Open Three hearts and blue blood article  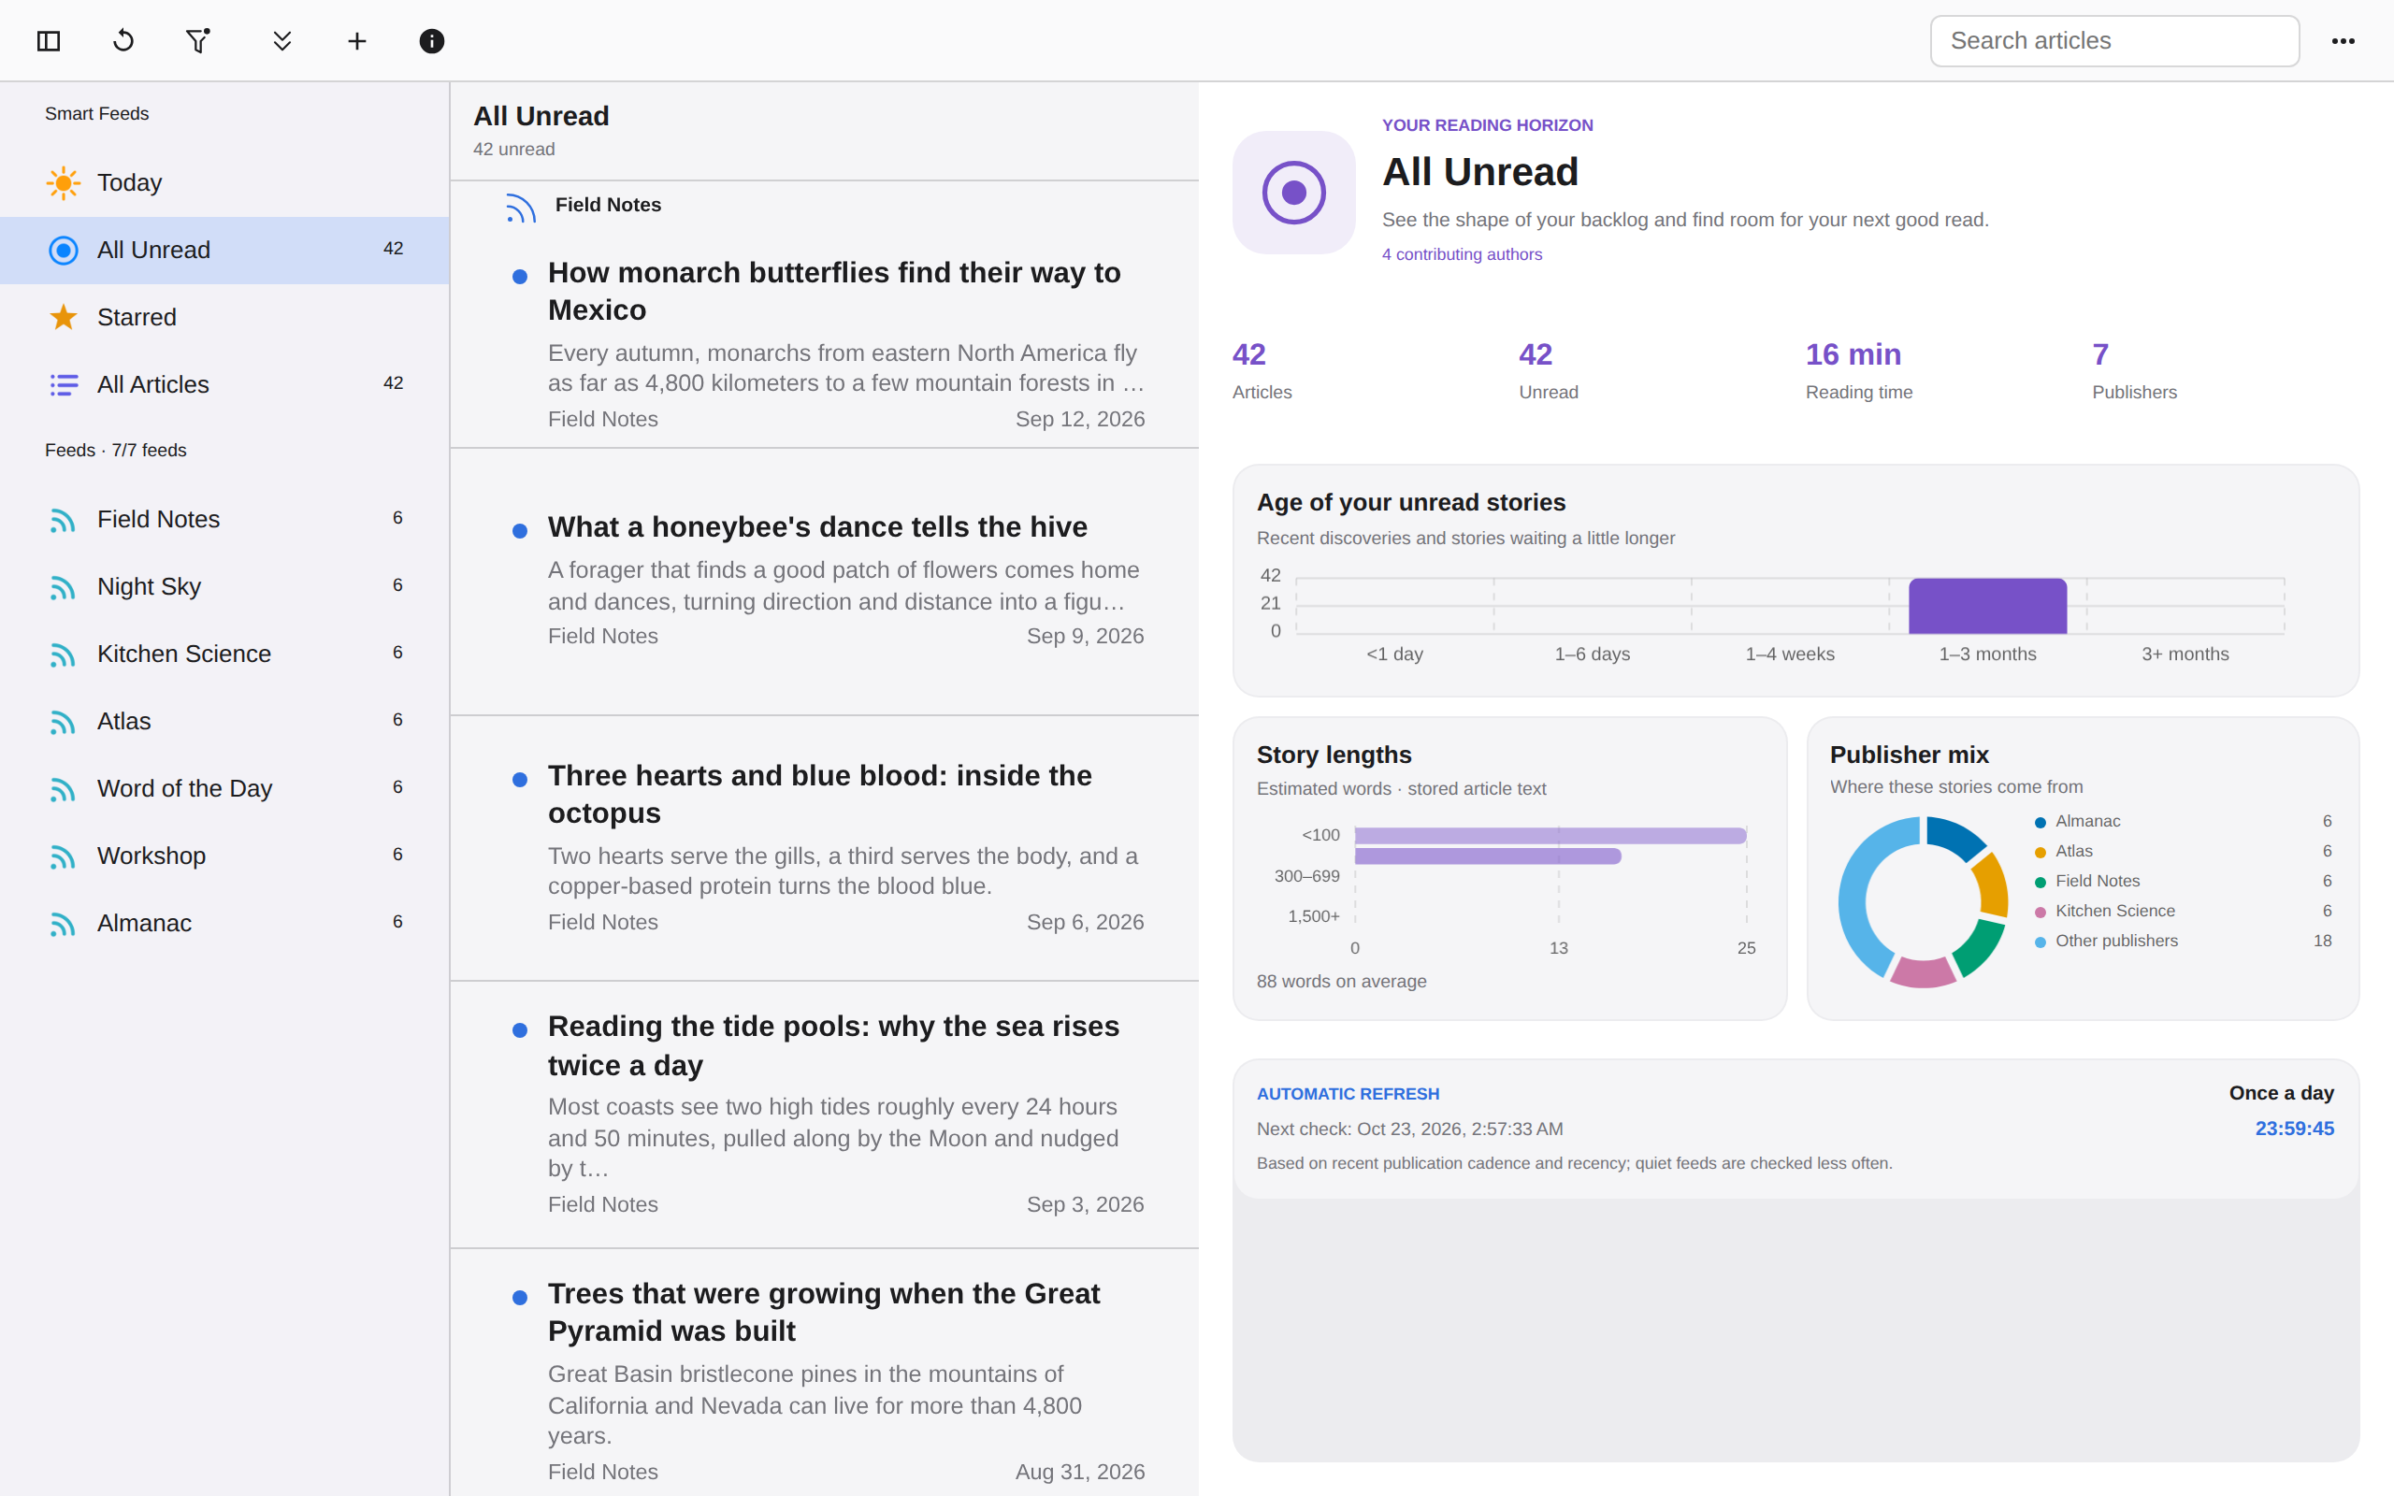[x=819, y=794]
